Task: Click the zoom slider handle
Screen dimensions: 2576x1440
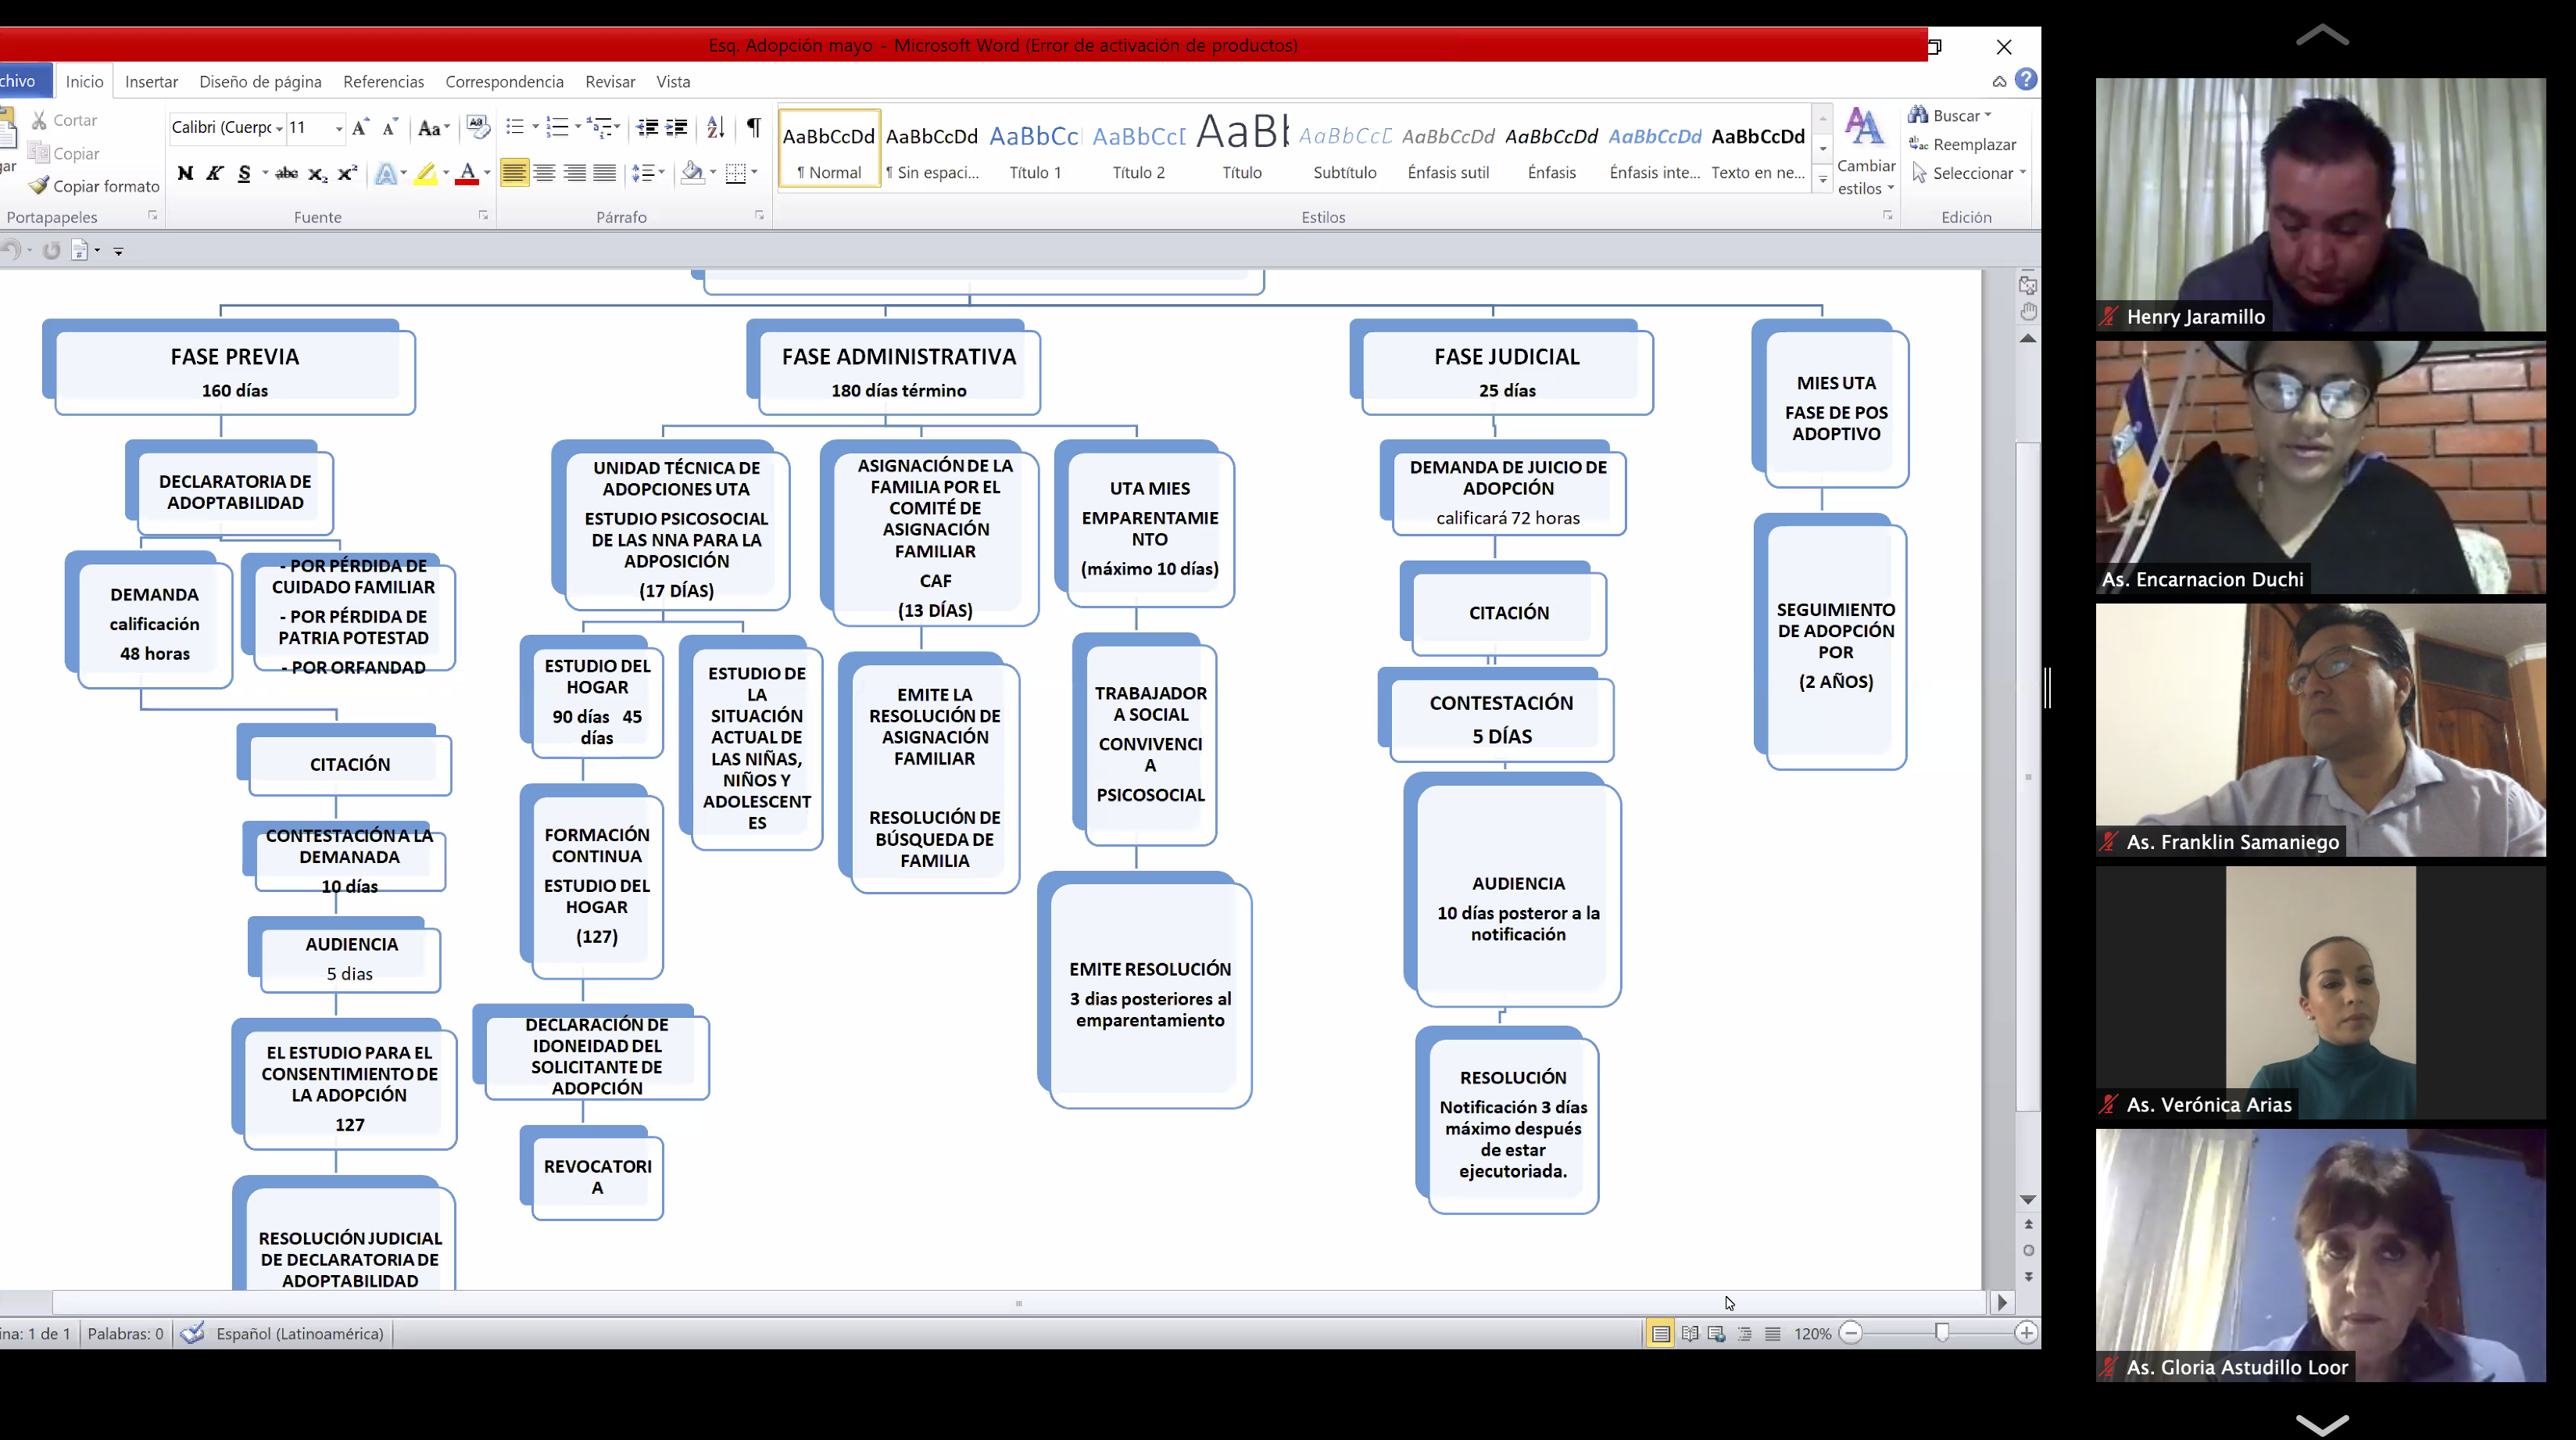Action: (1941, 1333)
